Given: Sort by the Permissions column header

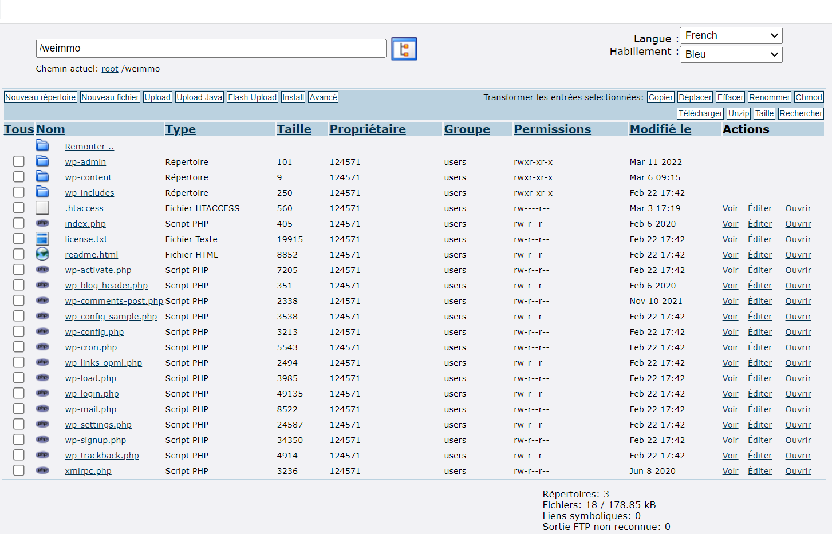Looking at the screenshot, I should tap(552, 129).
